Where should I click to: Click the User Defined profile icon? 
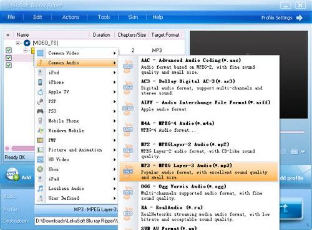click(x=41, y=198)
